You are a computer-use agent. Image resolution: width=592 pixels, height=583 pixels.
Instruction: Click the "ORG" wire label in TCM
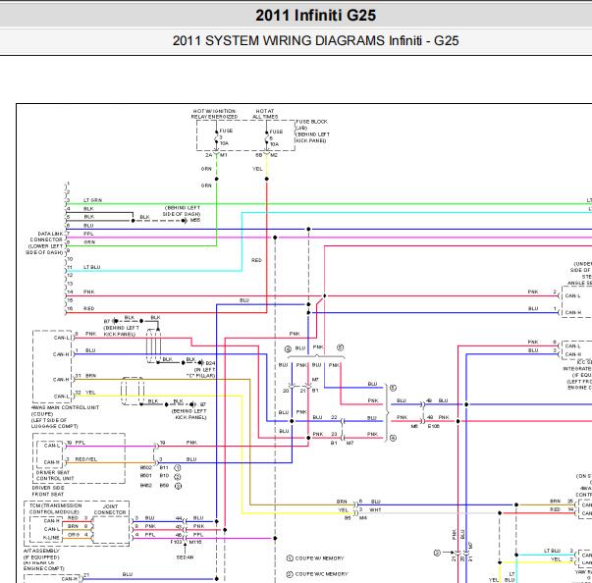pyautogui.click(x=74, y=535)
